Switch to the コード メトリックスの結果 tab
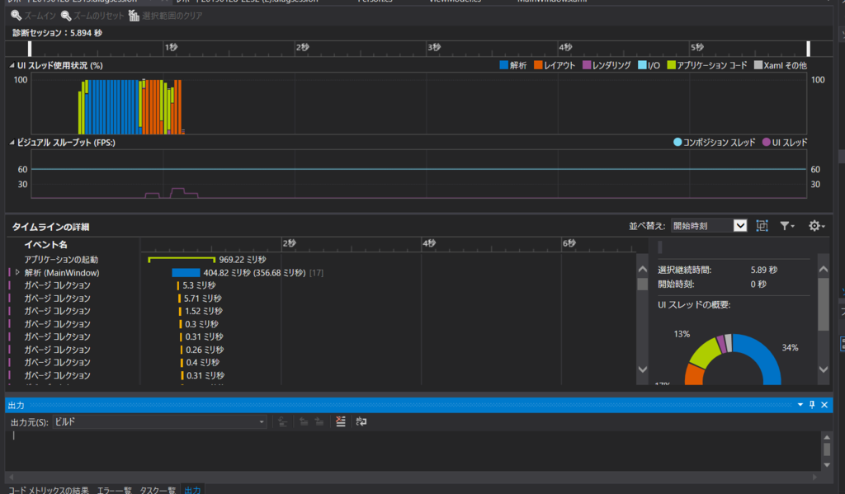The width and height of the screenshot is (845, 494). coord(49,490)
